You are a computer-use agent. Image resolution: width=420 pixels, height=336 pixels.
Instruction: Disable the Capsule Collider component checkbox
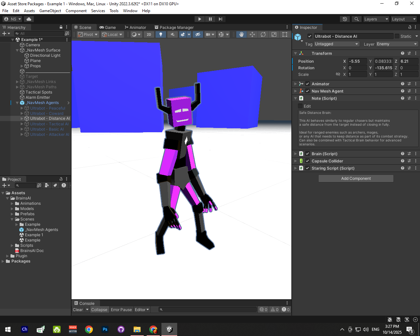click(x=307, y=161)
